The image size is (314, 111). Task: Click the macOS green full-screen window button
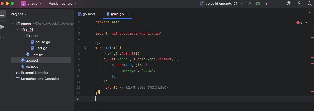pyautogui.click(x=12, y=4)
